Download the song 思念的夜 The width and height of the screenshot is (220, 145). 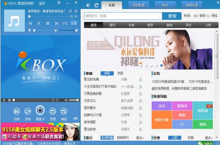tap(141, 129)
